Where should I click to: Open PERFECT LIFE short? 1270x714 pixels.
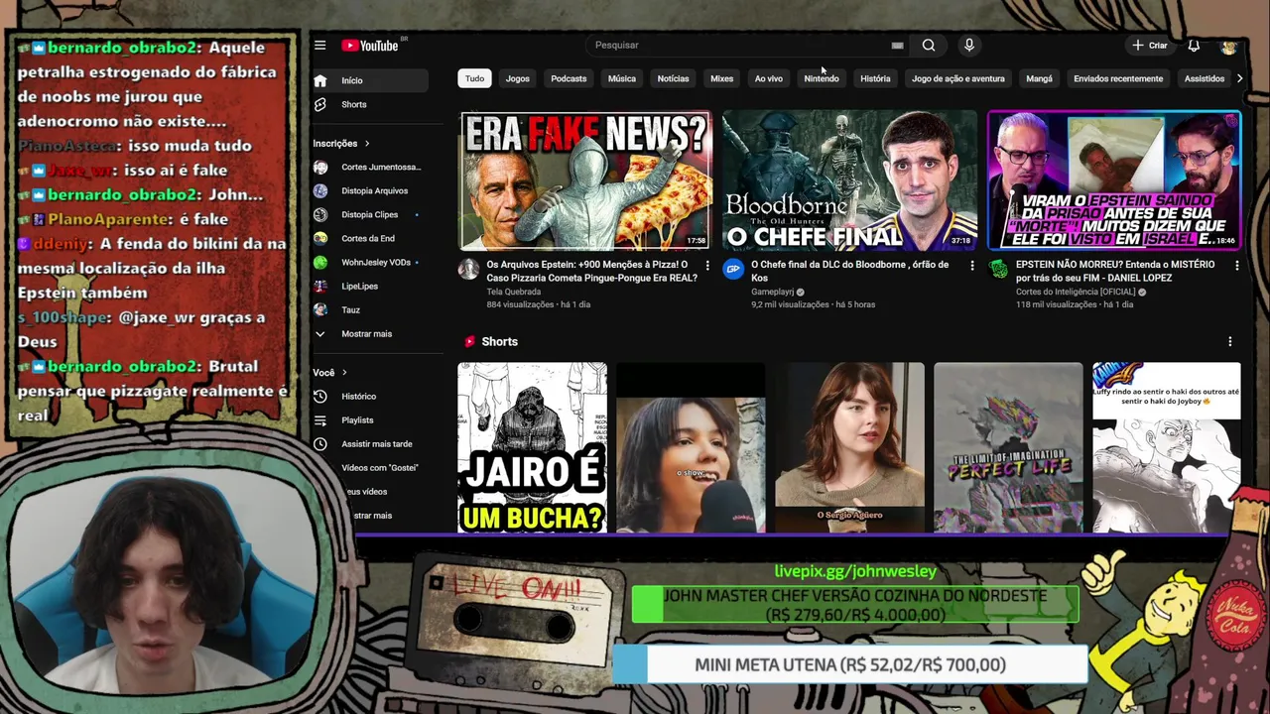[x=1008, y=447]
